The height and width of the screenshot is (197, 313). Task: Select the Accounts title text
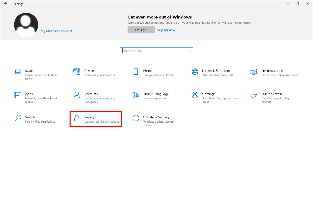pos(91,94)
